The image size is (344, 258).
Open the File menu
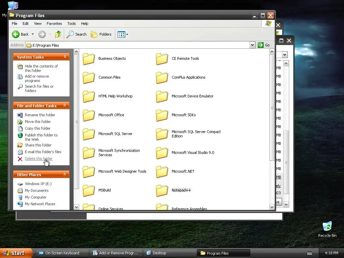point(14,24)
